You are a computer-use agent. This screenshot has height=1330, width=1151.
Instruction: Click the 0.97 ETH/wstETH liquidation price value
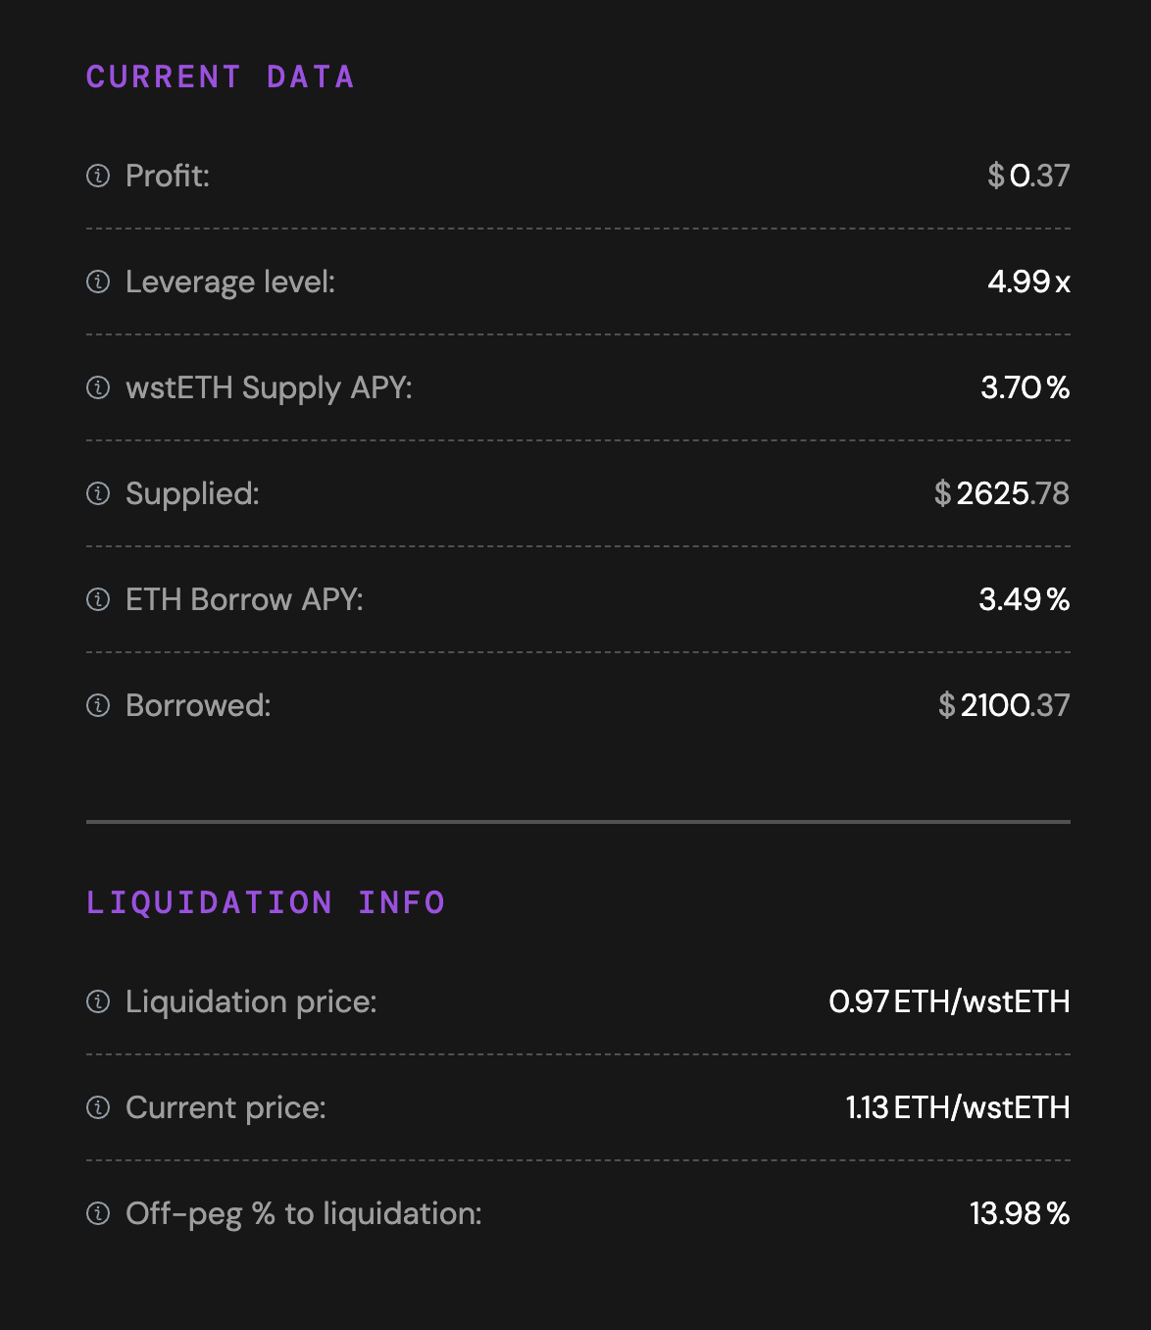pos(949,1001)
